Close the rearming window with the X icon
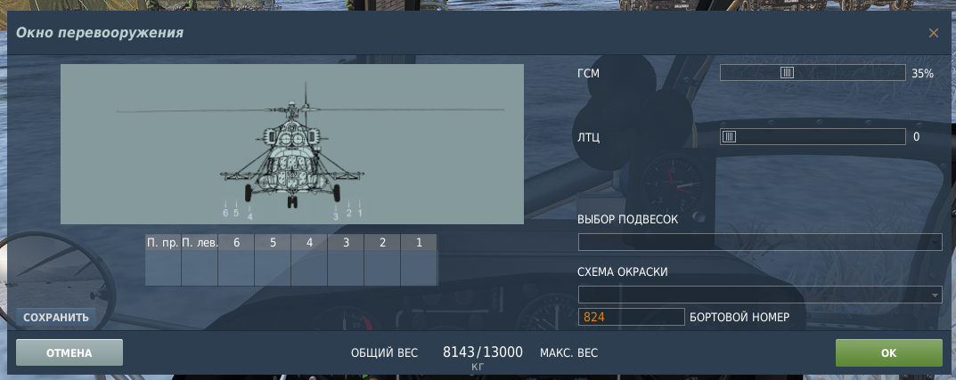The image size is (956, 380). (x=934, y=33)
